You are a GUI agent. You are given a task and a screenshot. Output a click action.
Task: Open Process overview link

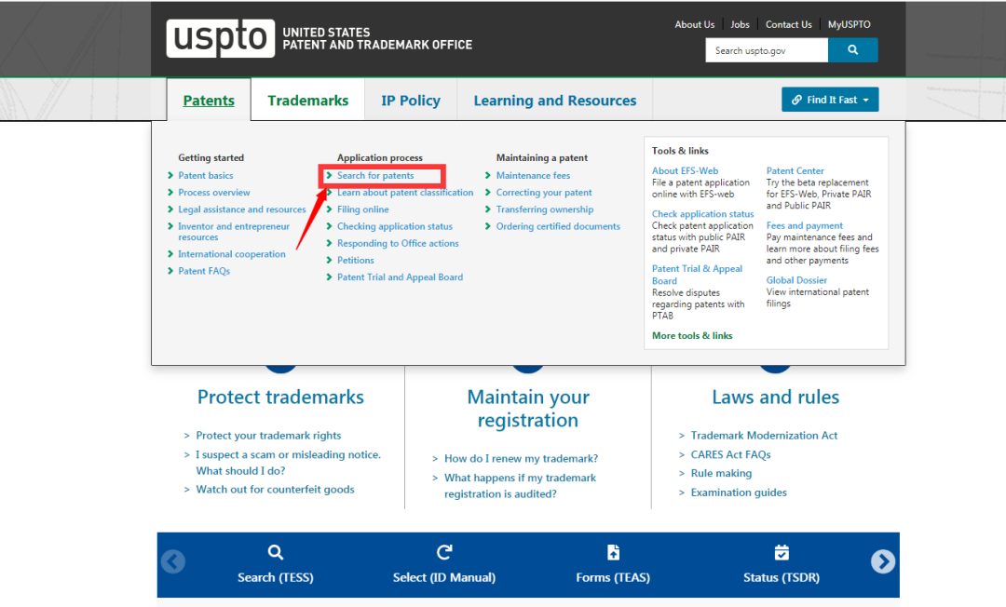click(213, 193)
